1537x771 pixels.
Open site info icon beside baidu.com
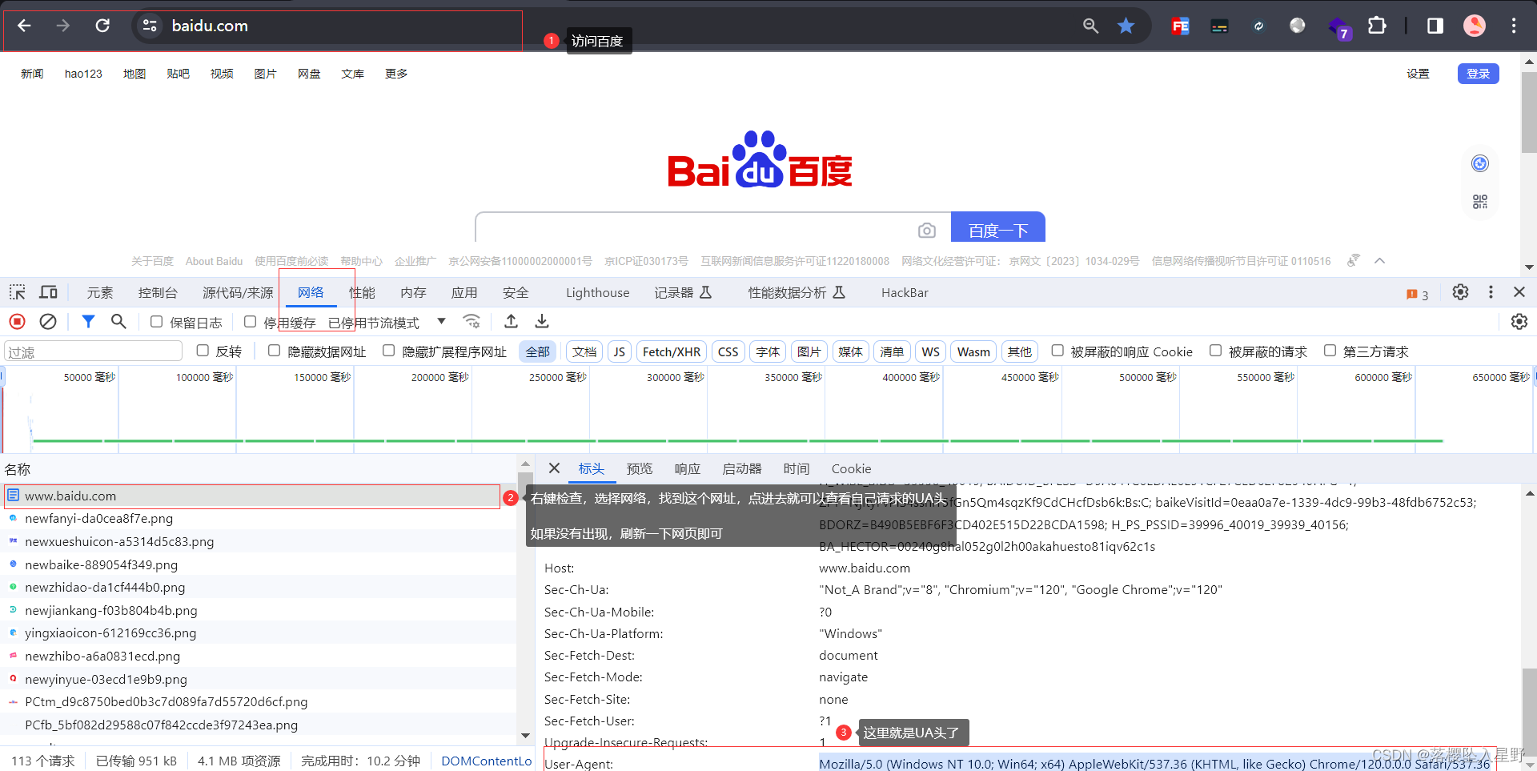pos(150,26)
